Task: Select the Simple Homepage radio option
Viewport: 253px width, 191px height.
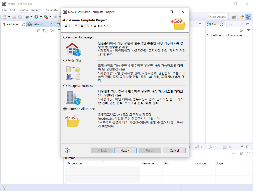Action: [78, 37]
